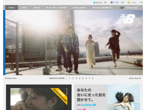Viewport: 146px width, 110px height.
Task: Click the main running band hero image
Action: 74,43
